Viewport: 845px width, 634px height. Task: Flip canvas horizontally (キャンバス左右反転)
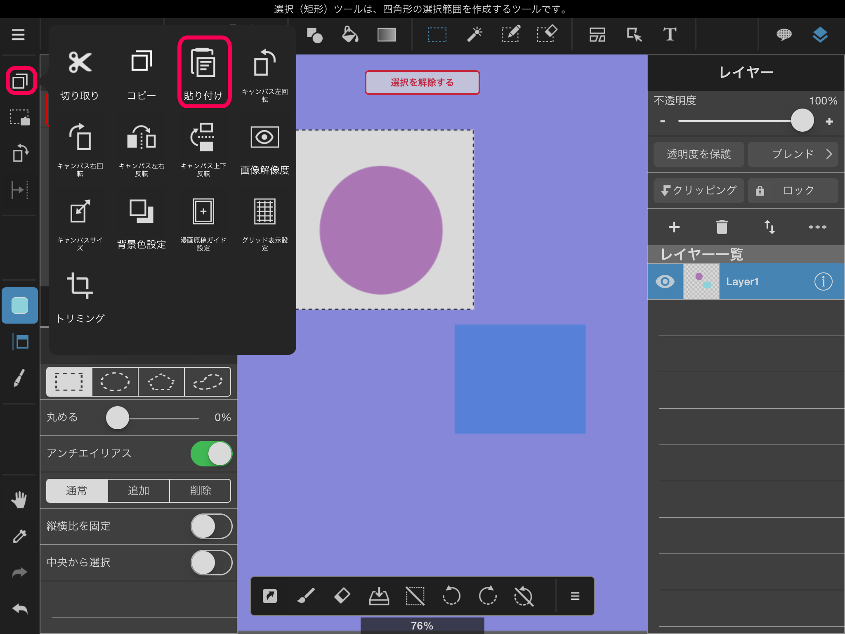(x=142, y=149)
